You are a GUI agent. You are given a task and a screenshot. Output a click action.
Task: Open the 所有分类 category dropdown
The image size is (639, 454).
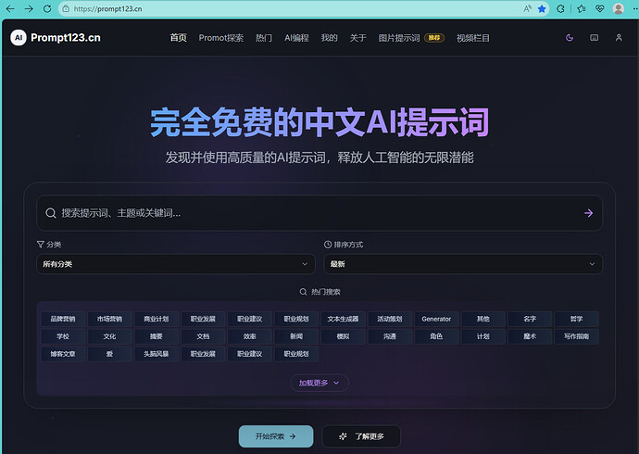pyautogui.click(x=176, y=264)
